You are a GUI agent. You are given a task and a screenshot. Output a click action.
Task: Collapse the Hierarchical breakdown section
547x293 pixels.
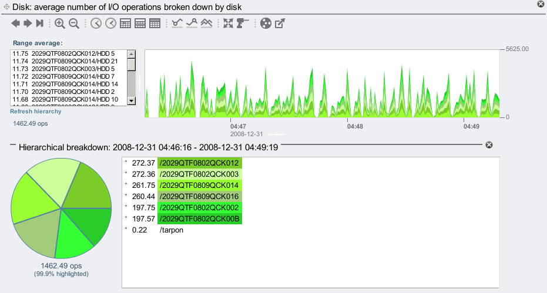pyautogui.click(x=13, y=146)
